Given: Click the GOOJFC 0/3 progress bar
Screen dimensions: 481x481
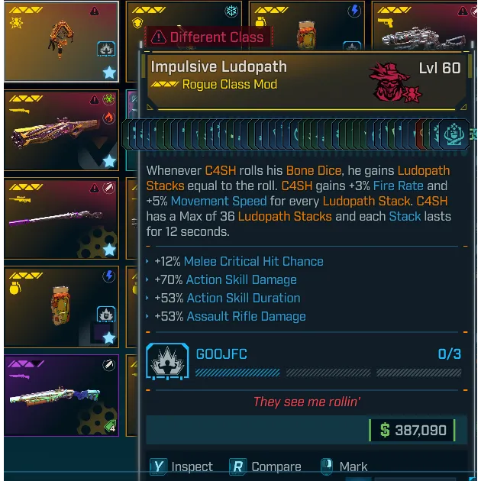Looking at the screenshot, I should point(328,373).
